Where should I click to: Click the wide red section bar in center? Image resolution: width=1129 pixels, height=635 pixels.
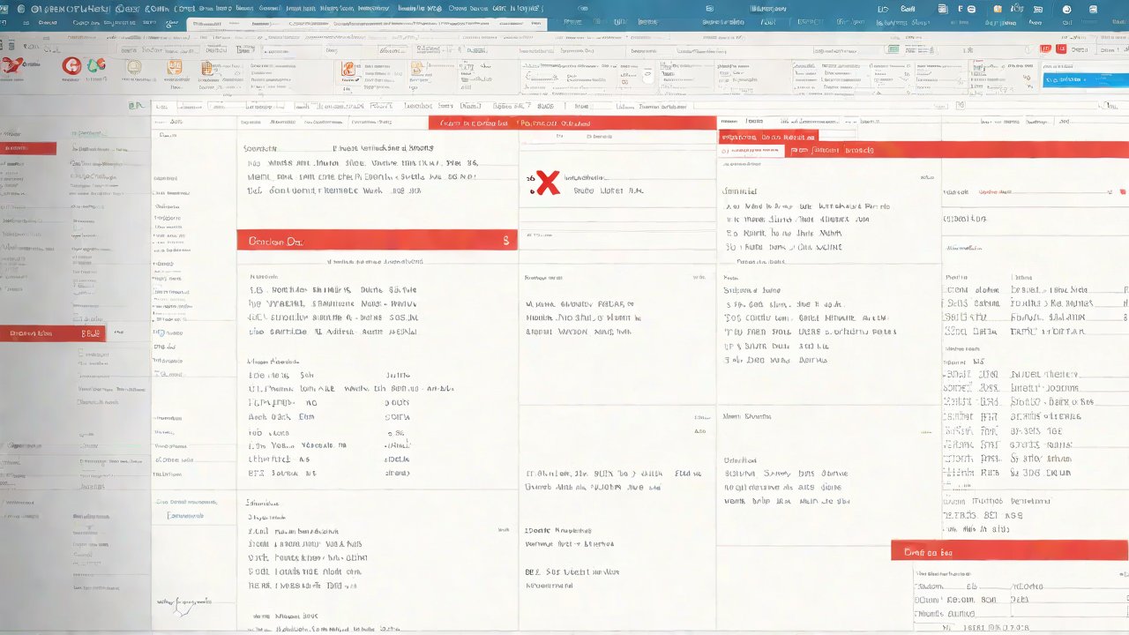[x=377, y=240]
